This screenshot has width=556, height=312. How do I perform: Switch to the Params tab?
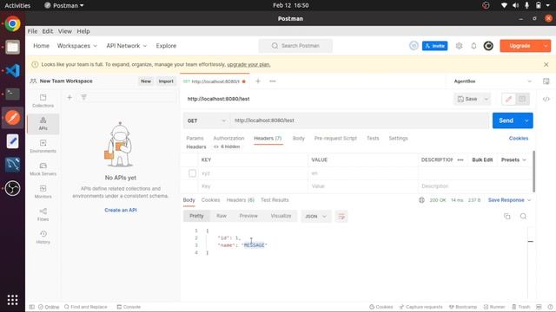(195, 139)
